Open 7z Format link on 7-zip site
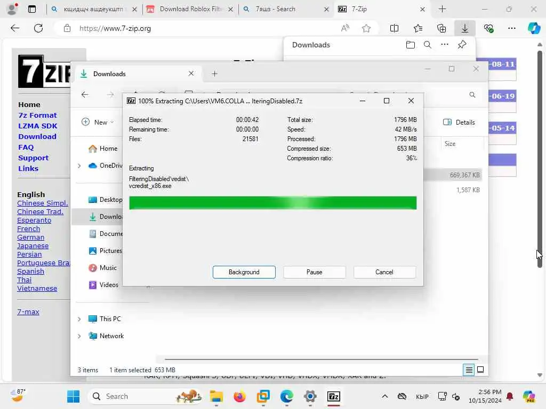Viewport: 546px width, 409px height. [x=37, y=115]
